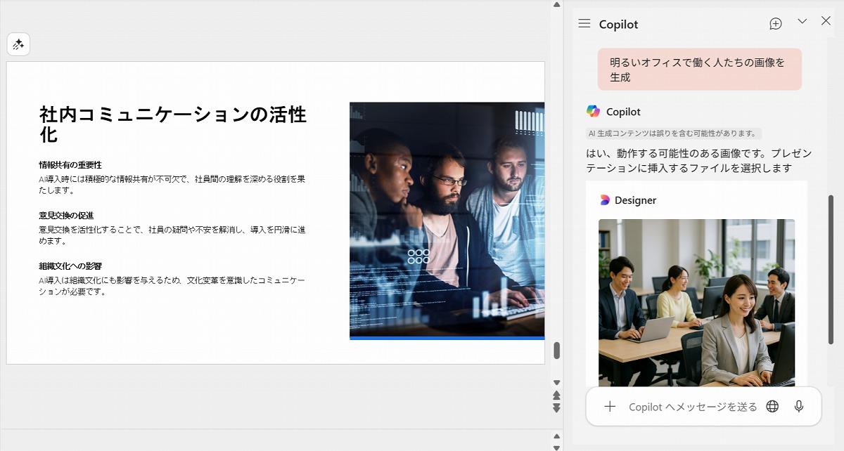Click the Copilot logo beside the response
Viewport: 844px width, 451px height.
(x=593, y=111)
